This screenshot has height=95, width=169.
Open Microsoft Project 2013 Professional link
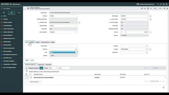[44, 77]
